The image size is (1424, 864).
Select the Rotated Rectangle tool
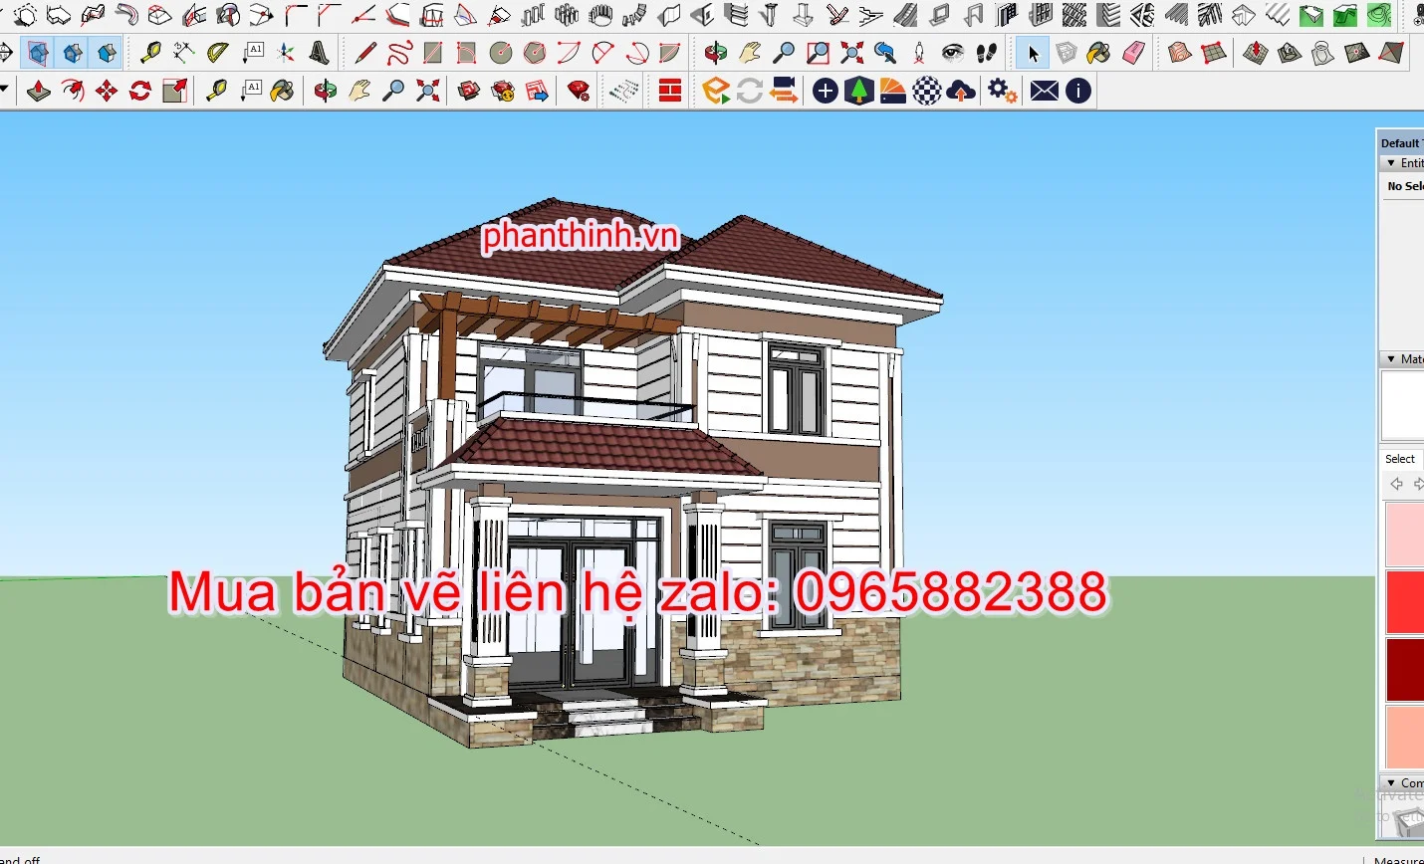click(467, 53)
